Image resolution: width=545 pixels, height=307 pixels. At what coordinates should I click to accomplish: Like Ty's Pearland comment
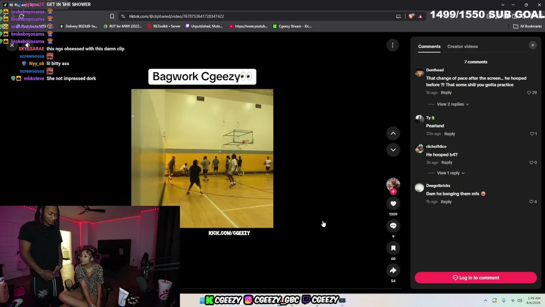tap(533, 134)
